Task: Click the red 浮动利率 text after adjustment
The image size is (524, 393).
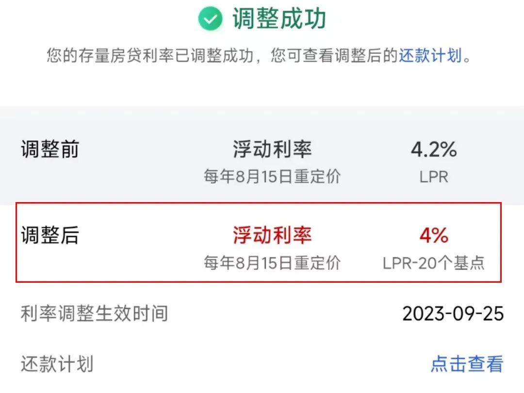Action: pyautogui.click(x=272, y=235)
